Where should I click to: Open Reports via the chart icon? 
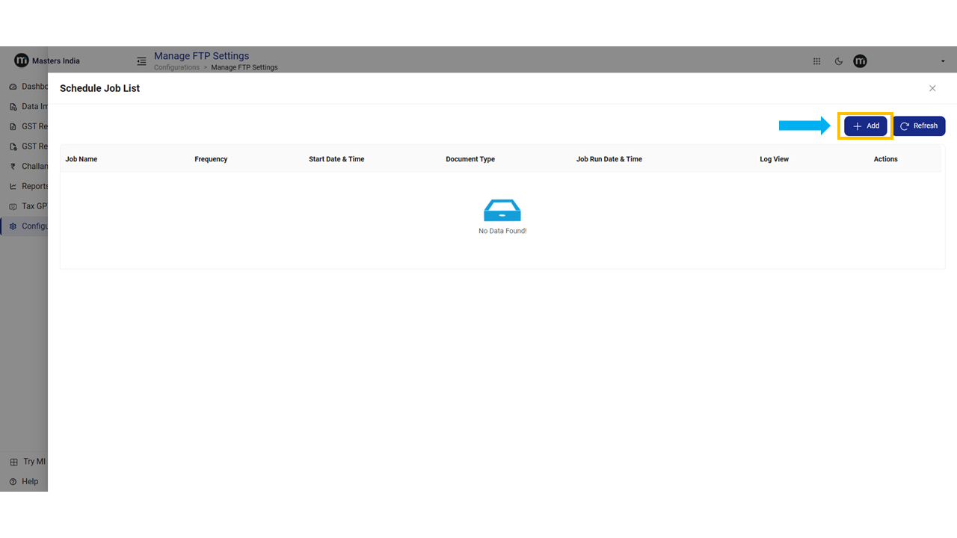click(13, 187)
